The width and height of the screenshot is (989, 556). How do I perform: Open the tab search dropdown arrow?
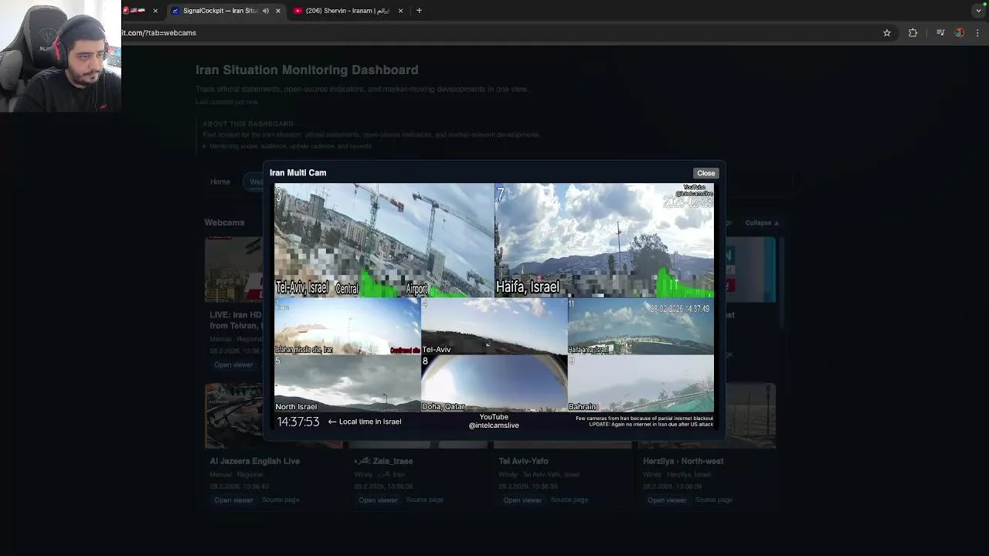click(x=979, y=11)
